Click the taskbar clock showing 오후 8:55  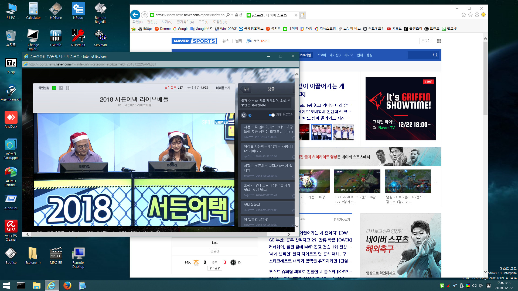pyautogui.click(x=504, y=285)
